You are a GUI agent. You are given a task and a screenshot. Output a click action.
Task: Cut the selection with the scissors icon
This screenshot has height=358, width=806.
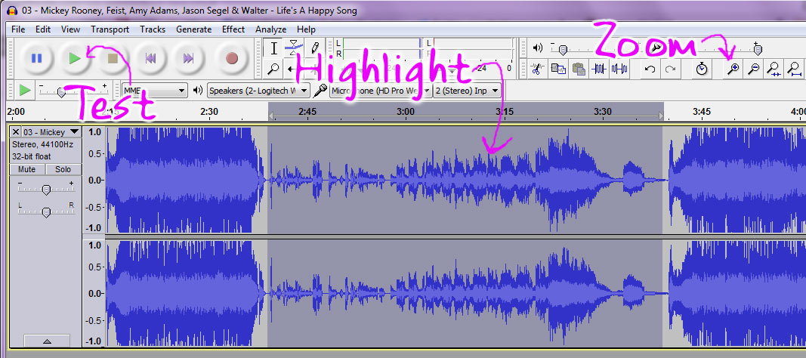[537, 68]
